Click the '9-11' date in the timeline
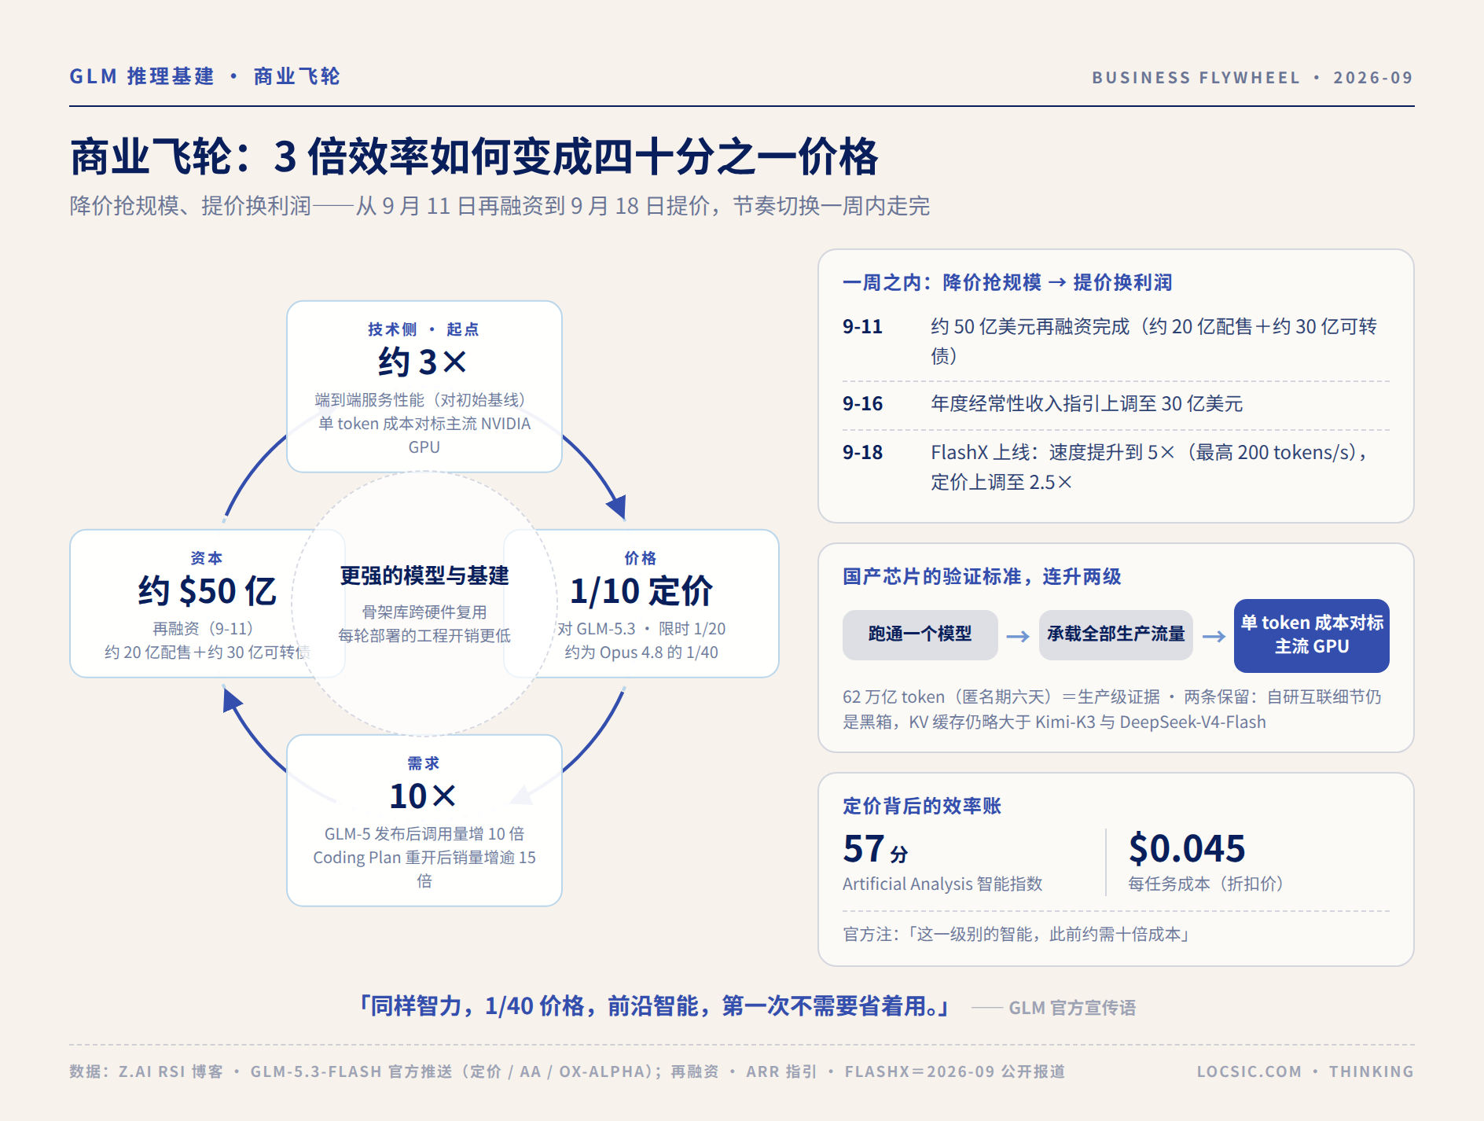 pos(862,327)
